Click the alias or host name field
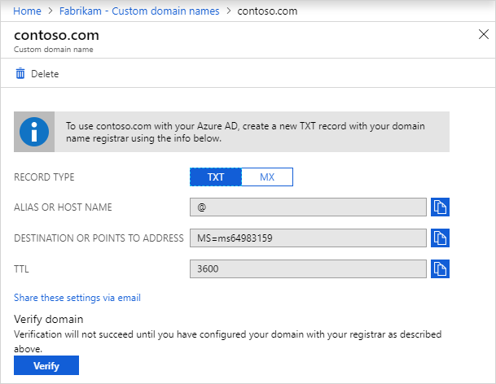 [x=308, y=207]
